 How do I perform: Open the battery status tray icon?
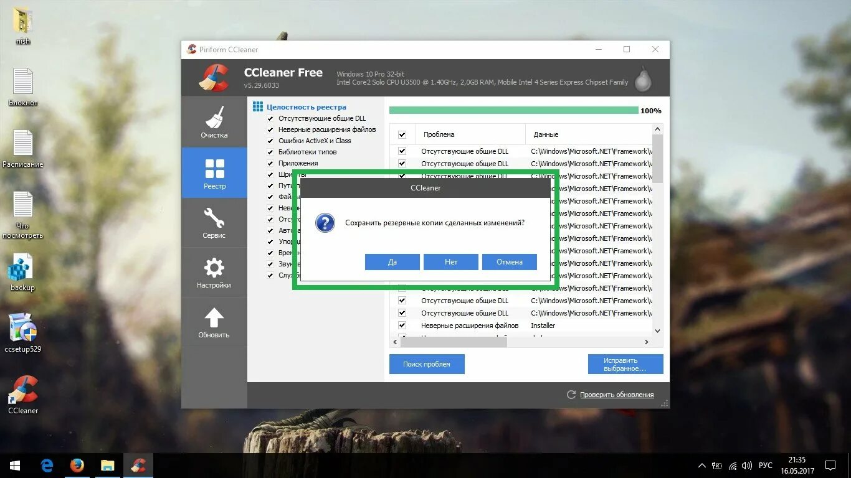(717, 466)
